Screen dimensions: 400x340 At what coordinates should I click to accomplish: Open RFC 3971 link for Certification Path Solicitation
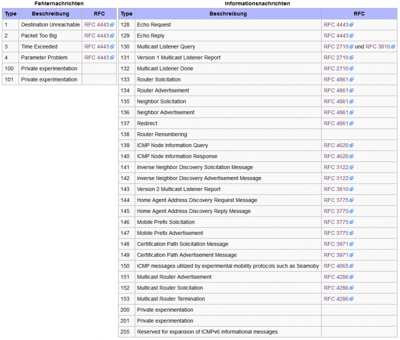tap(338, 244)
